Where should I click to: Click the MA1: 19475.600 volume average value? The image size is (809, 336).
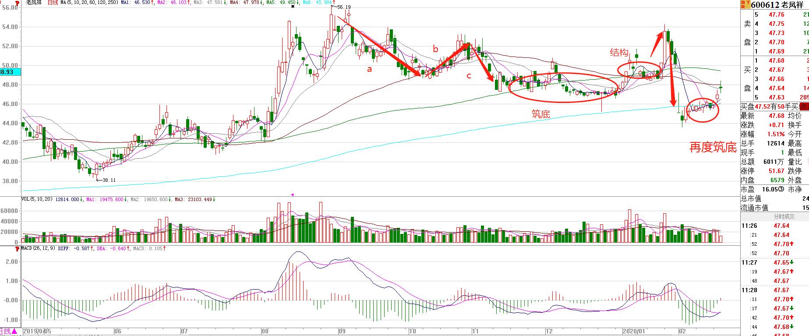pos(104,199)
